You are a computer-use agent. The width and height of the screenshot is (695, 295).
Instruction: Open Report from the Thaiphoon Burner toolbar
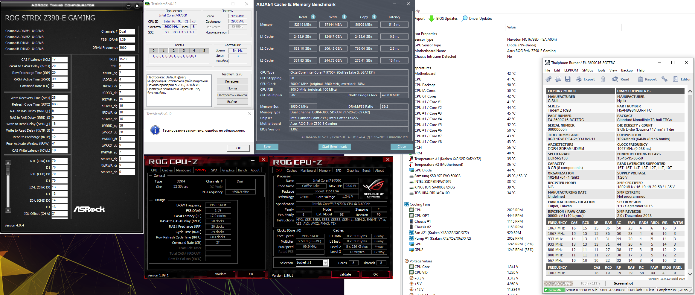tap(647, 79)
